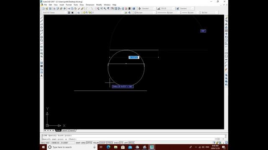Select the Polygon tool in Draw toolbar
The width and height of the screenshot is (268, 150).
[41, 27]
